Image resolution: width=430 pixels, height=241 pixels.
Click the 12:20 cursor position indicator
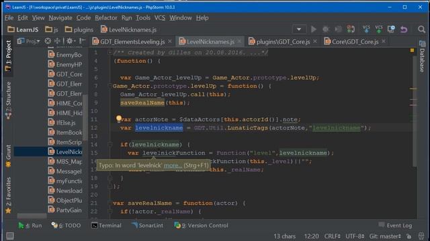pyautogui.click(x=311, y=236)
